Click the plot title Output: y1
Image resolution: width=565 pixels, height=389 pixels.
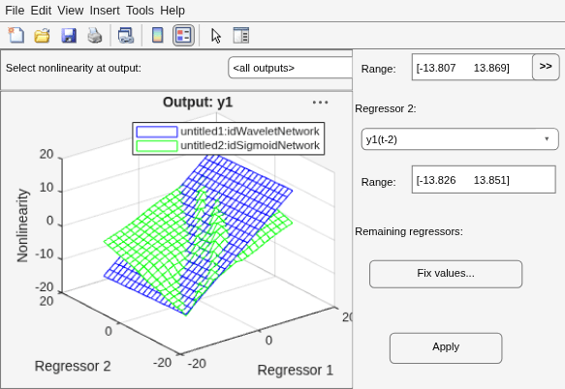(x=198, y=103)
